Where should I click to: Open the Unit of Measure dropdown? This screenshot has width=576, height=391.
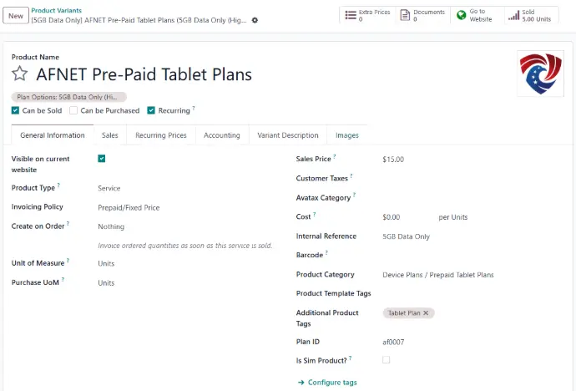coord(167,263)
